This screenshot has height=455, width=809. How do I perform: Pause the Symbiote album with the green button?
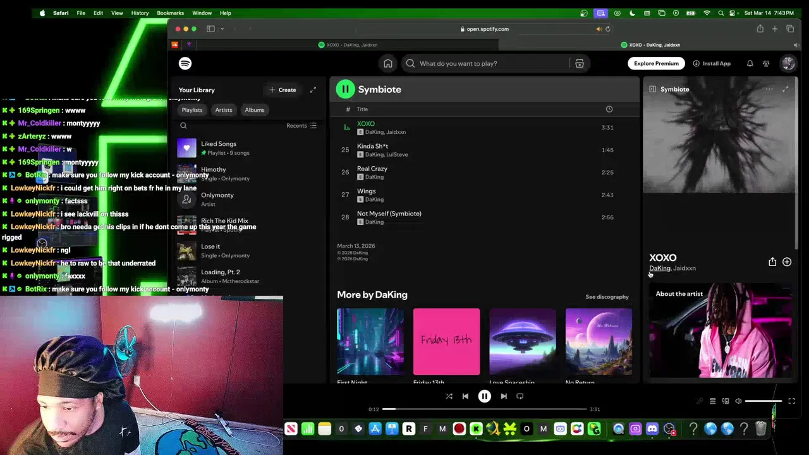[x=345, y=89]
